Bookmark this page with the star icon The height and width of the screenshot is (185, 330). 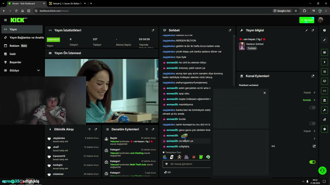pos(296,11)
